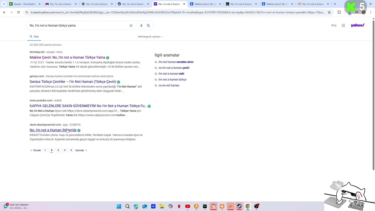Bookmark this page with the star icon
Viewport: 375px width, 211px height.
tap(329, 12)
